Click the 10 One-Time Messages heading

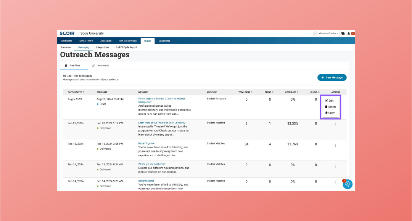(77, 76)
